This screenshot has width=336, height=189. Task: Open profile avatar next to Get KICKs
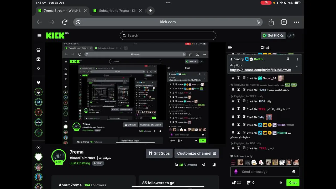click(291, 35)
